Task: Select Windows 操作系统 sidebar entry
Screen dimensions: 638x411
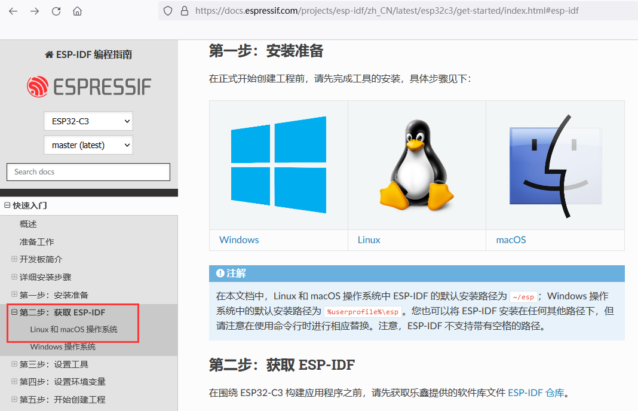Action: [63, 346]
